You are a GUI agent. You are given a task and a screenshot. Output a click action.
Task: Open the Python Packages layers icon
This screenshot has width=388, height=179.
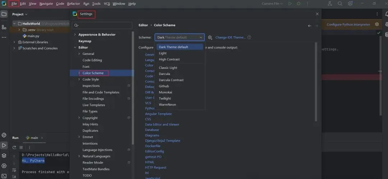pyautogui.click(x=4, y=155)
